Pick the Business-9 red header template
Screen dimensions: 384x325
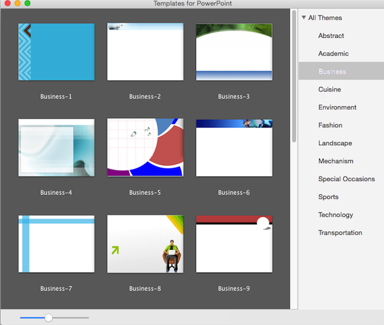(234, 244)
